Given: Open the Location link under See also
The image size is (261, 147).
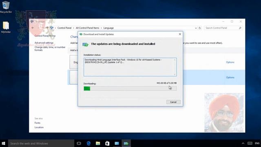Looking at the screenshot, I should click(x=39, y=127).
